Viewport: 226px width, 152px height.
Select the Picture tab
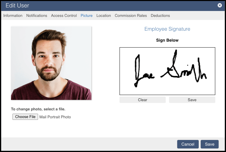point(87,16)
